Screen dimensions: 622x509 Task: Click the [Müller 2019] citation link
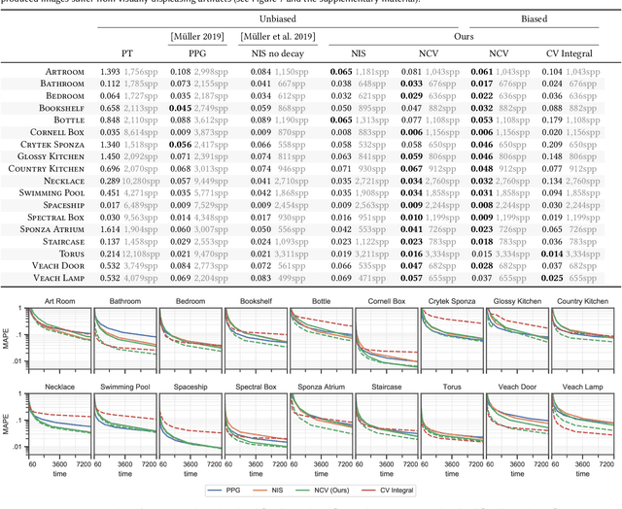point(199,36)
